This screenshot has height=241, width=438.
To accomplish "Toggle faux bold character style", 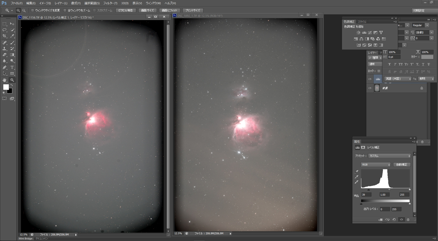I will 389,64.
